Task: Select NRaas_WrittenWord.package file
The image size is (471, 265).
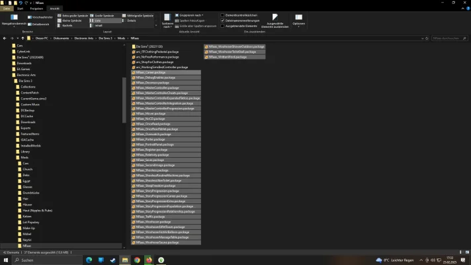Action: tap(235, 57)
